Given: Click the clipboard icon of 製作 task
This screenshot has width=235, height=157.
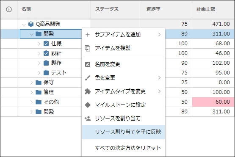Looking at the screenshot, I should (x=46, y=63).
